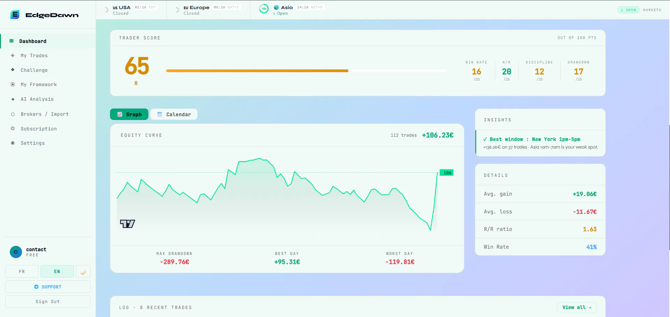670x317 pixels.
Task: Click the 112 trades count
Action: point(404,135)
